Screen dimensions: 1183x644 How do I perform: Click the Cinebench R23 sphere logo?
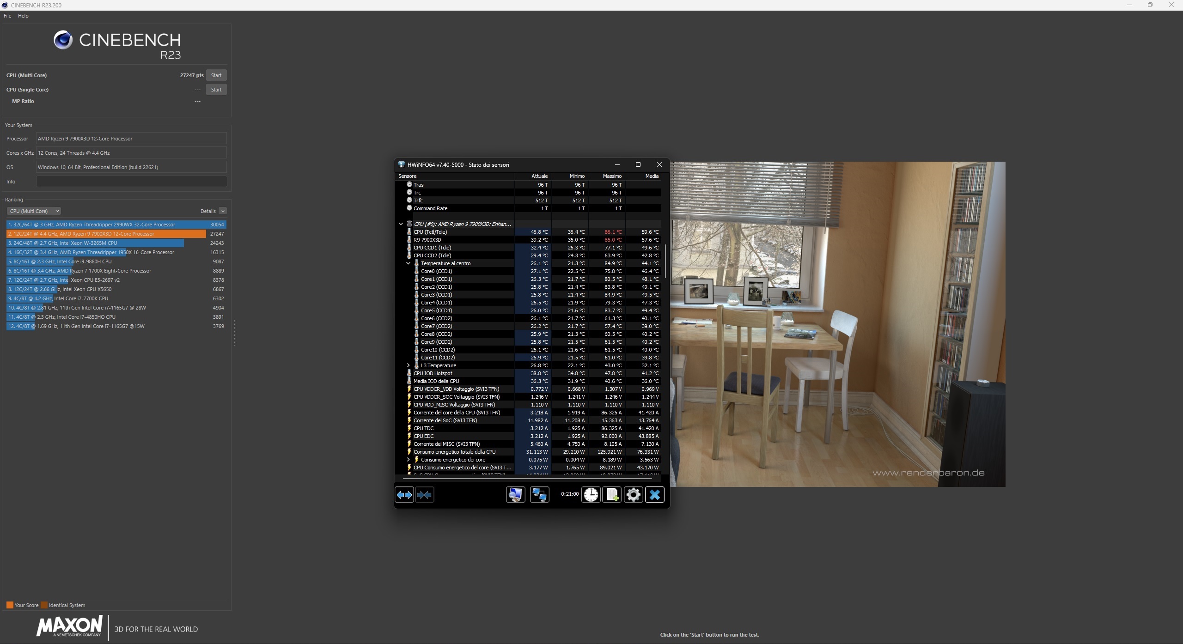click(x=63, y=40)
